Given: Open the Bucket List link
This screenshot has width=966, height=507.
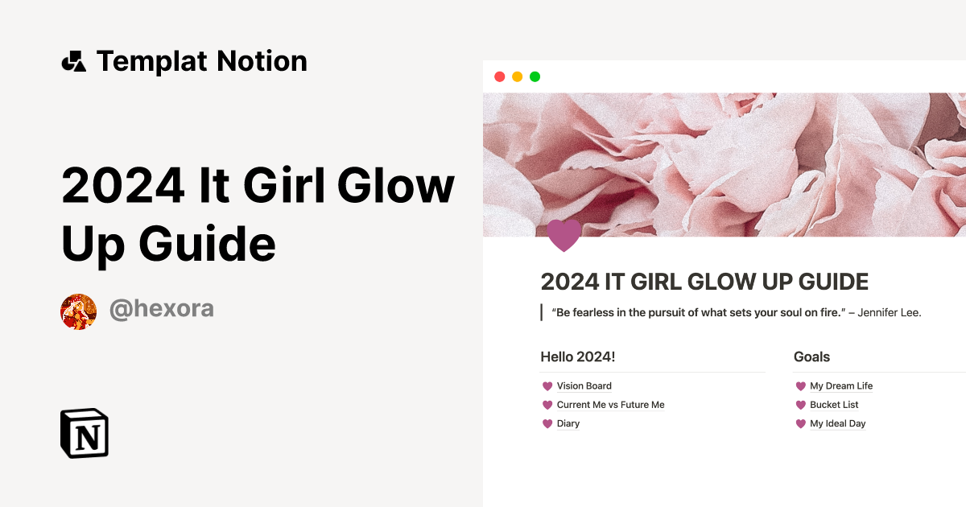Looking at the screenshot, I should pos(833,405).
